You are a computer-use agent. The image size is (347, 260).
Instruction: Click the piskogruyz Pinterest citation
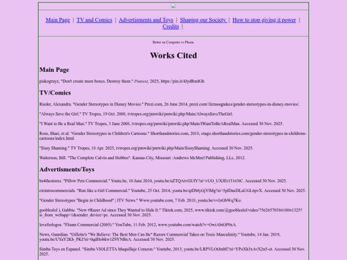(x=122, y=81)
